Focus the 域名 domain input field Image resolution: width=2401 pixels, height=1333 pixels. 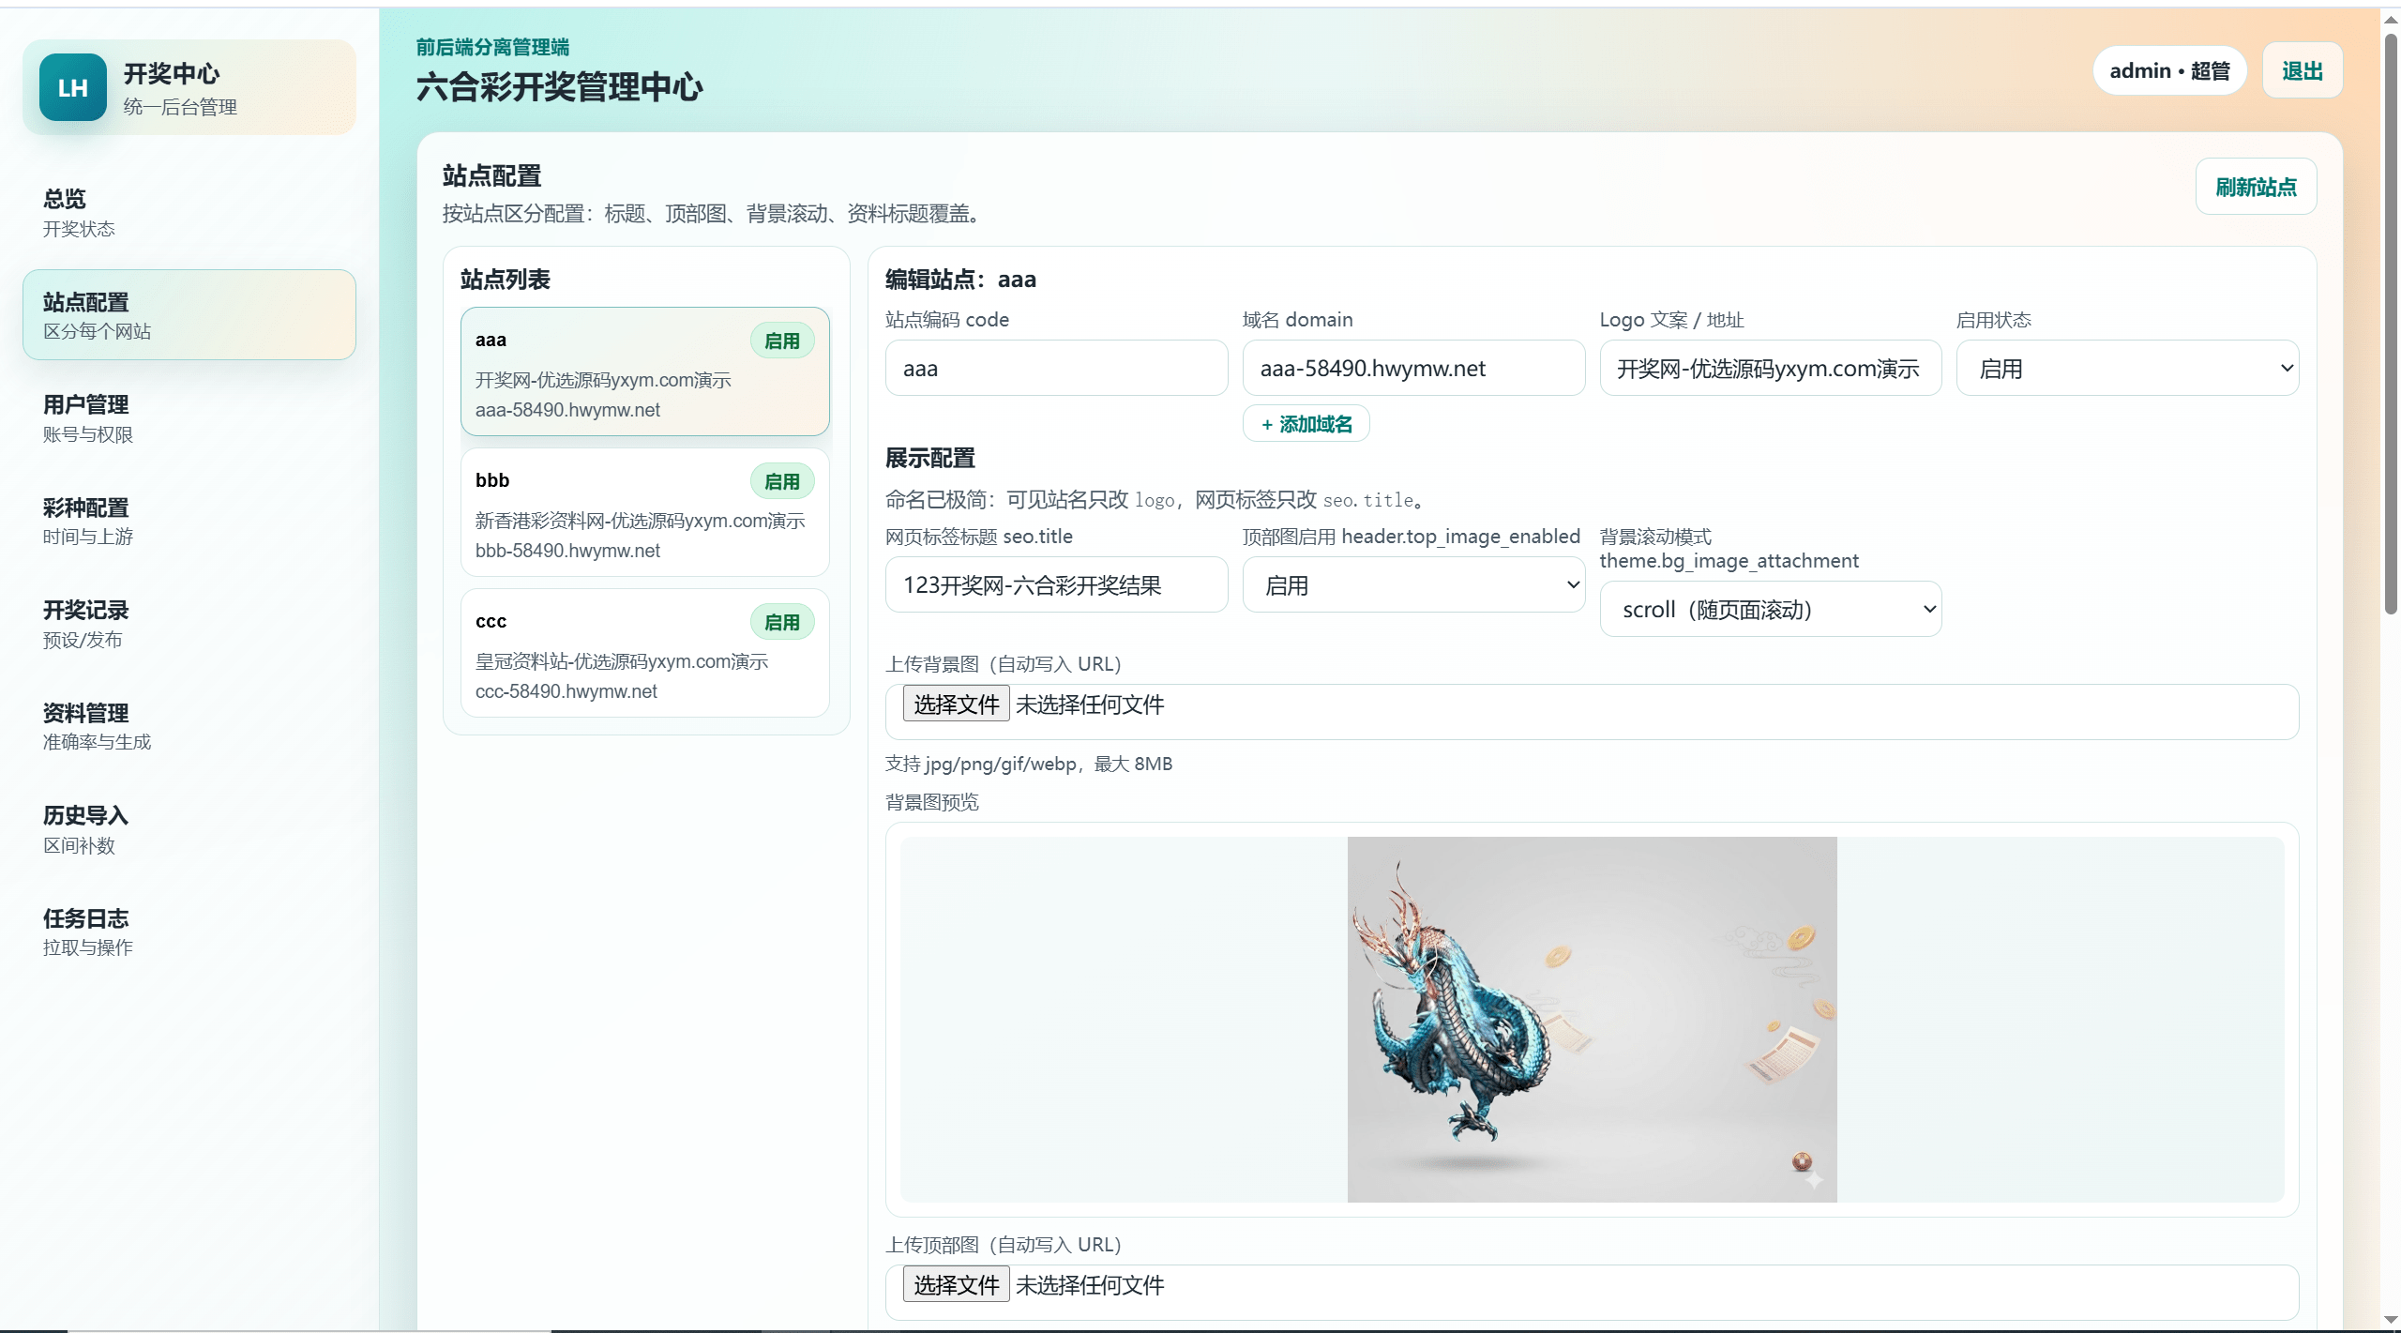[x=1413, y=368]
